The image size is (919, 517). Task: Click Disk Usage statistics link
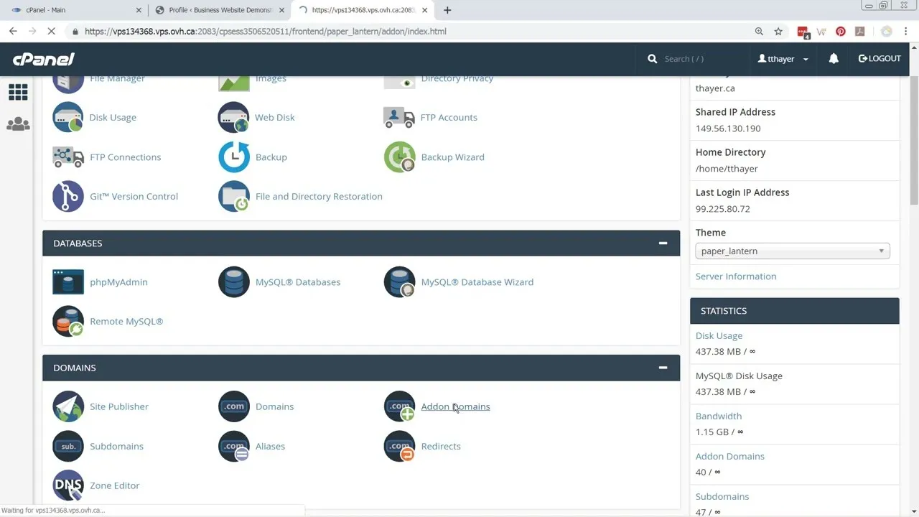719,335
